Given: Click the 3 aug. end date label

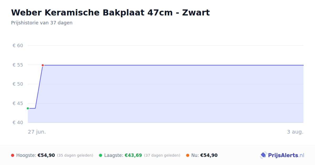Looking at the screenshot, I should click(295, 132).
